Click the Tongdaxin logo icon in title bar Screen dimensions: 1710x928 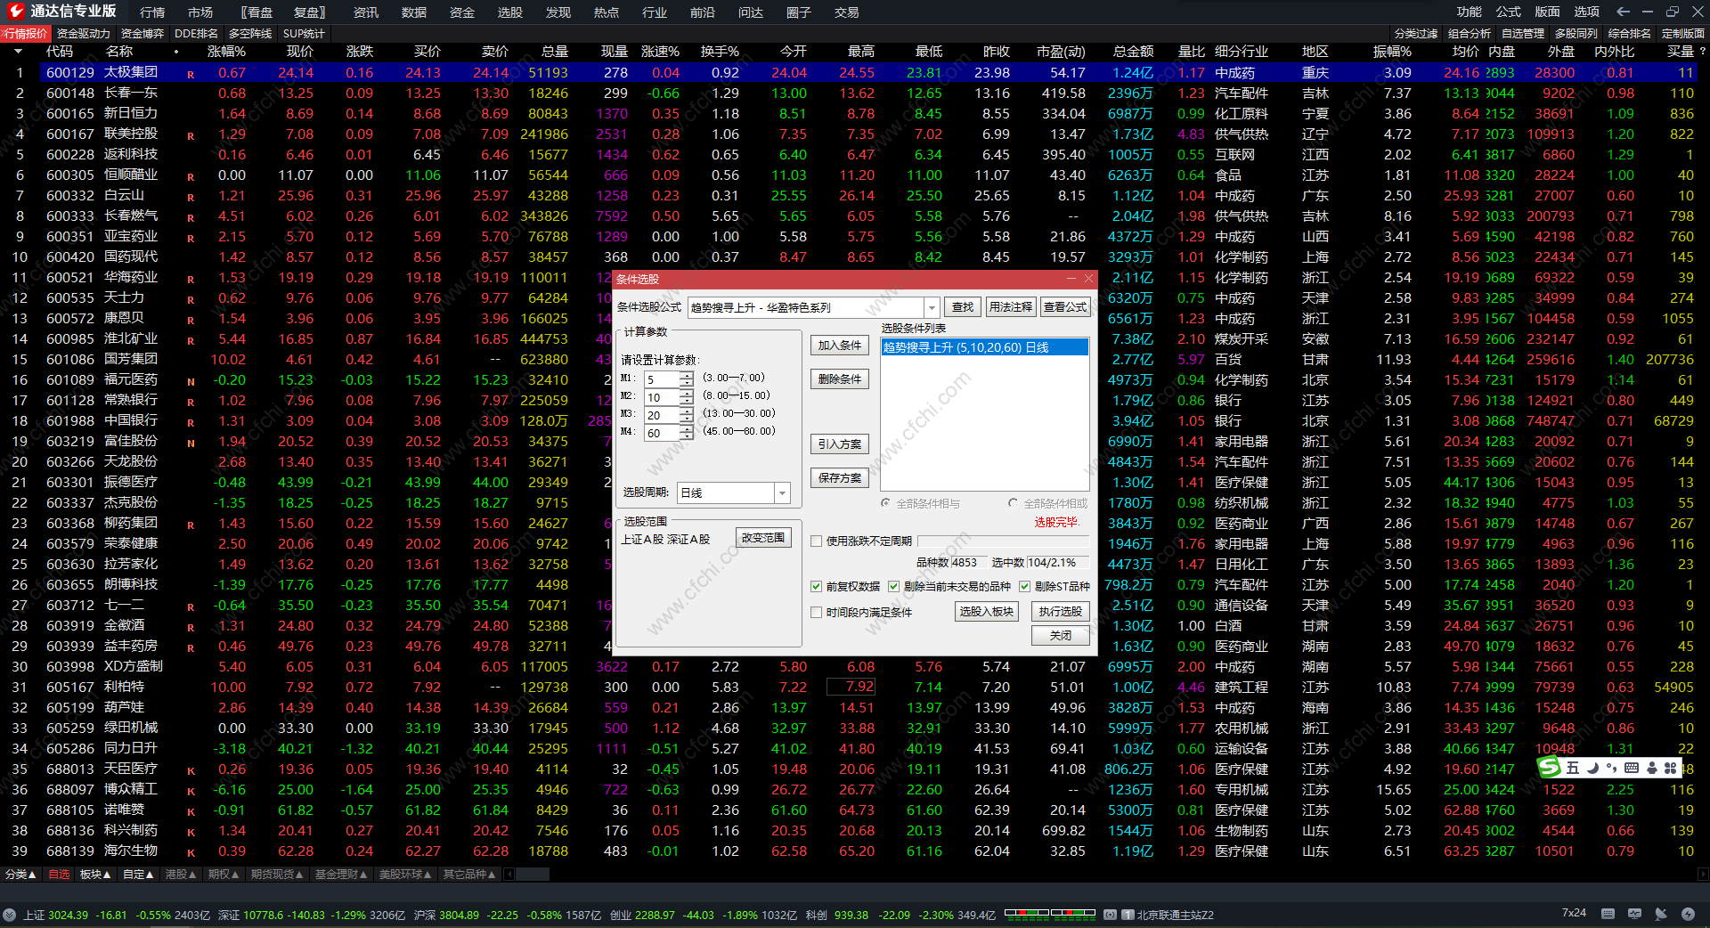coord(14,12)
